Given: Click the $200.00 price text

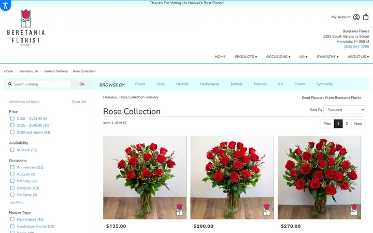Looking at the screenshot, I should point(204,226).
